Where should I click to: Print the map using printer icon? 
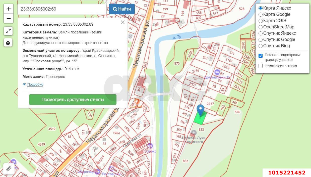[x=8, y=42]
